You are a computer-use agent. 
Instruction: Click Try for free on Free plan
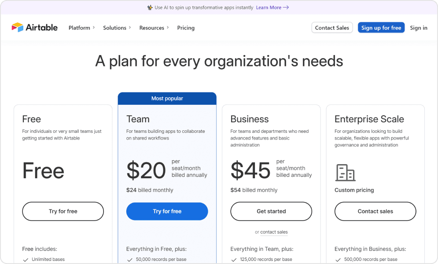pyautogui.click(x=63, y=211)
